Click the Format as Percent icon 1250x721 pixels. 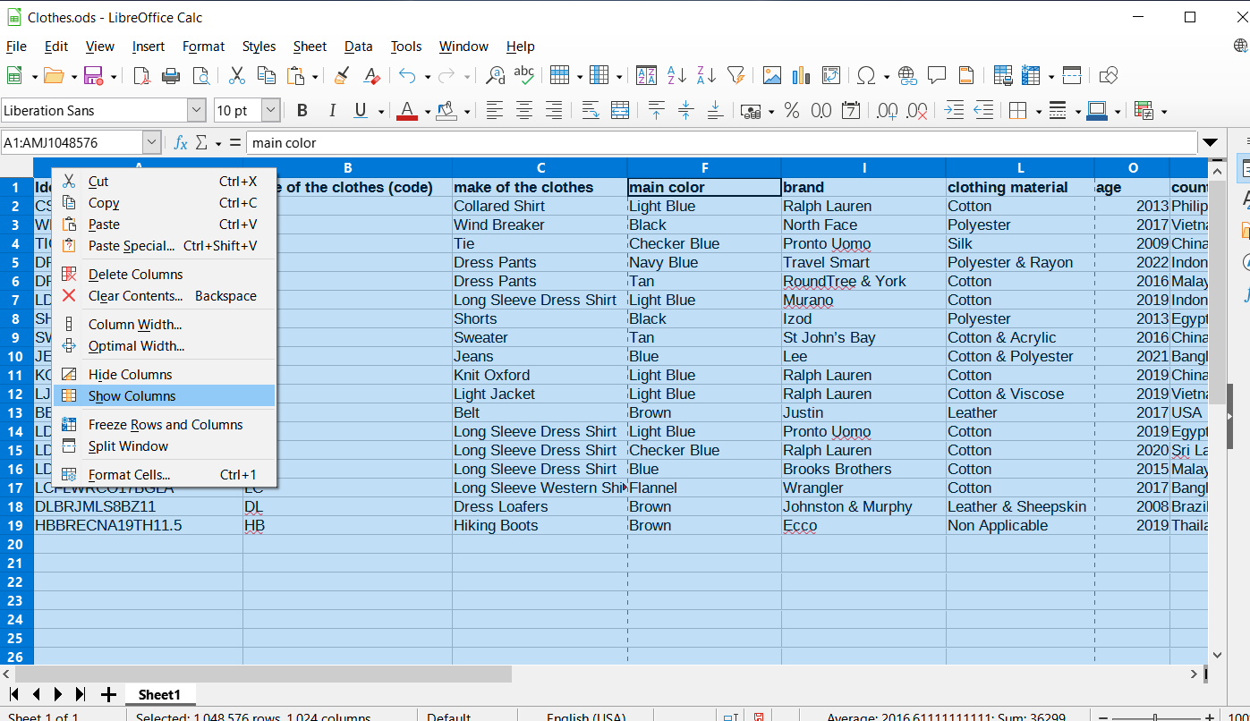(x=792, y=111)
